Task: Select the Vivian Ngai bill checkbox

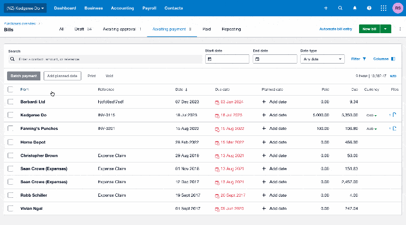Action: pyautogui.click(x=10, y=208)
